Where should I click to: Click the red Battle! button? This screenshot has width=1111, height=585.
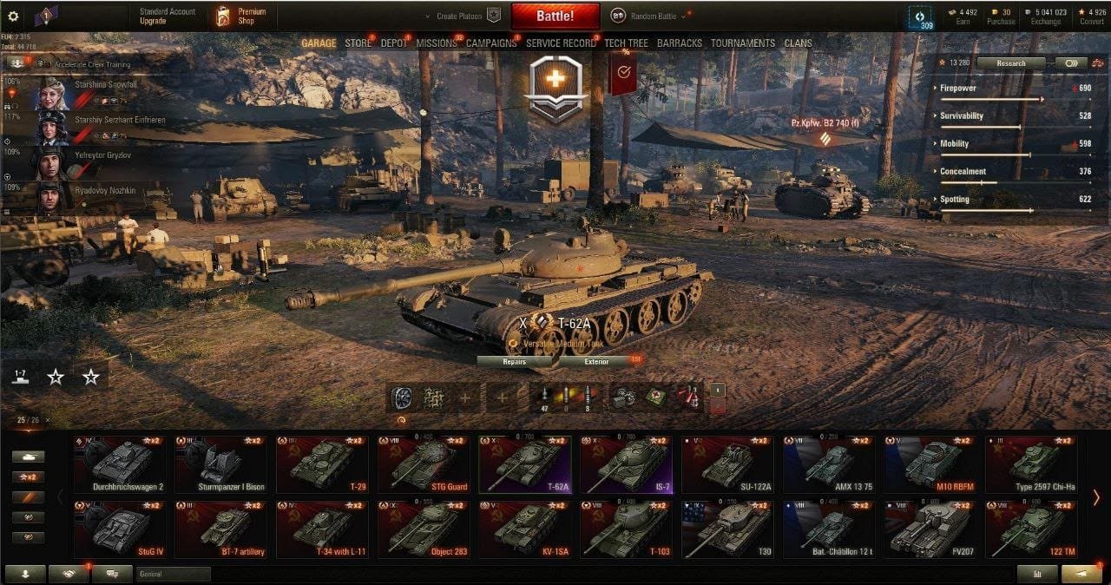pos(555,16)
